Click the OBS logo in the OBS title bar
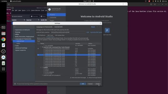This screenshot has width=168, height=94. point(13,8)
